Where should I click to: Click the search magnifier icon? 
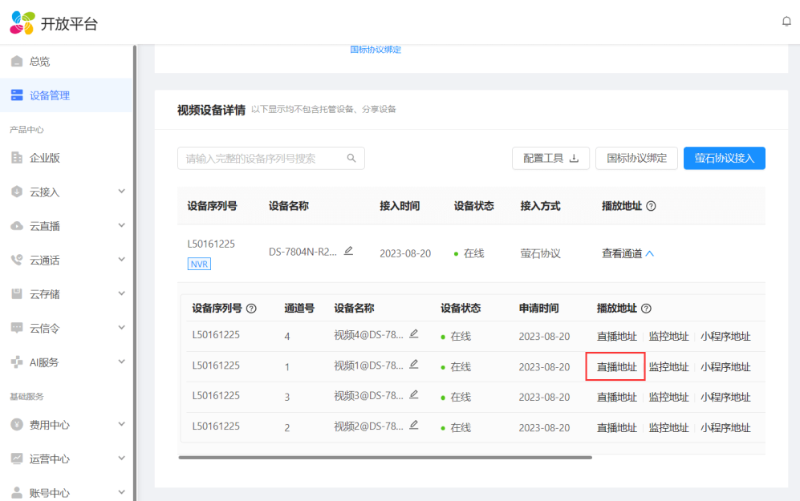tap(351, 158)
